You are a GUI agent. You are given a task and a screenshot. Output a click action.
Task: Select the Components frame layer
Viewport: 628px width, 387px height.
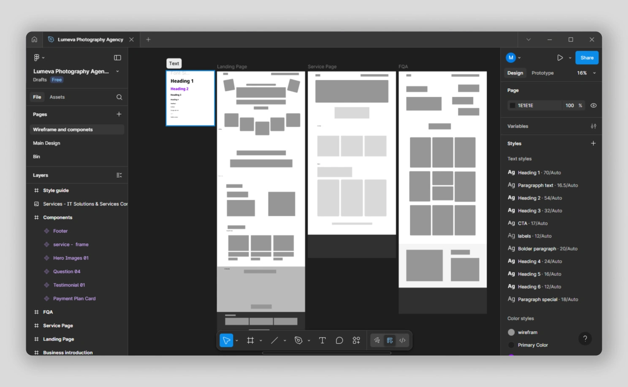point(57,217)
